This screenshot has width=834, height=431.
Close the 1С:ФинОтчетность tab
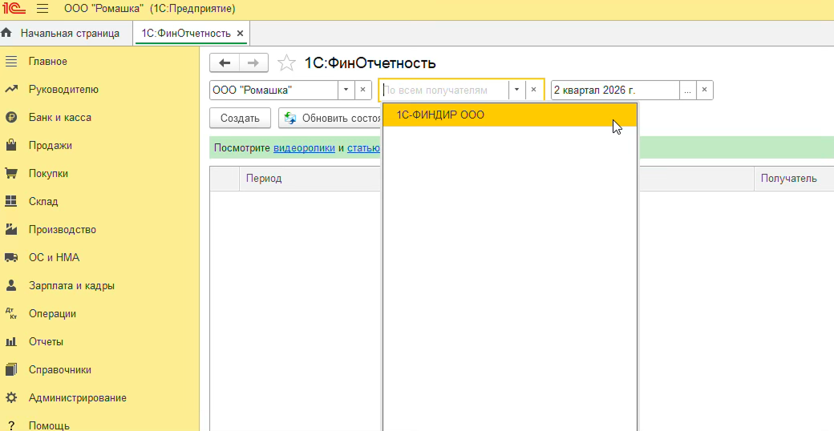tap(240, 33)
